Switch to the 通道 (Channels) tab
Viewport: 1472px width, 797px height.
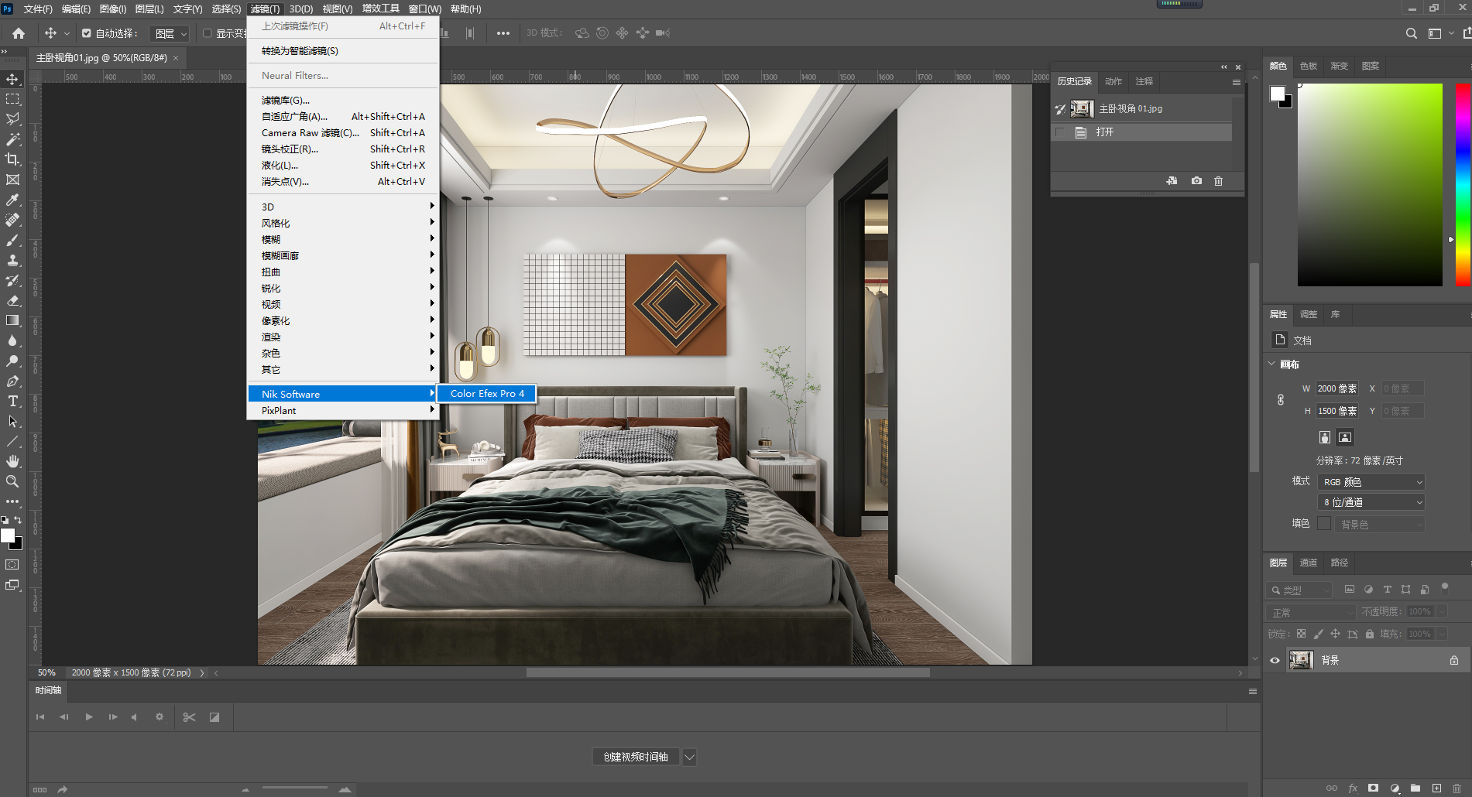click(x=1308, y=563)
